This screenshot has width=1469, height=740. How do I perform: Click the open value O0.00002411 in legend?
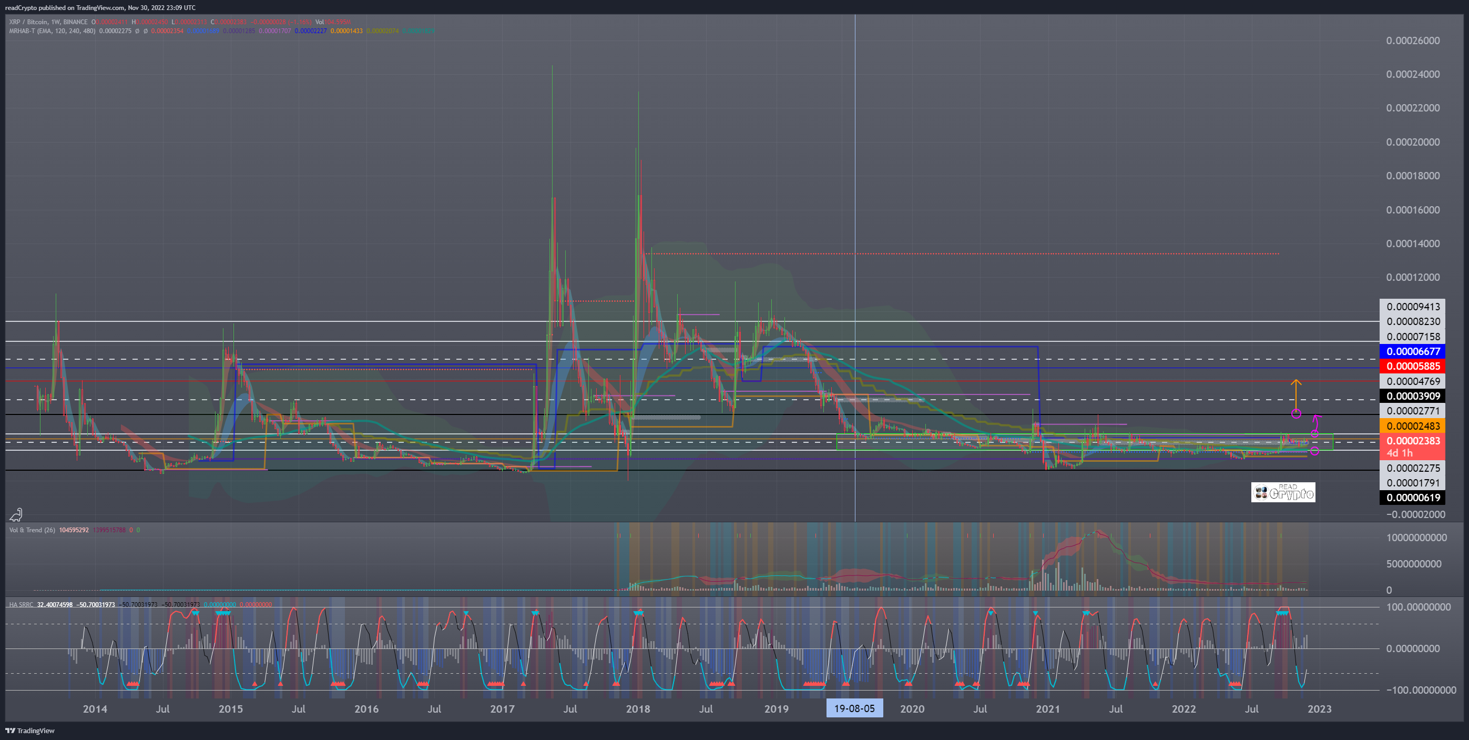click(x=109, y=22)
